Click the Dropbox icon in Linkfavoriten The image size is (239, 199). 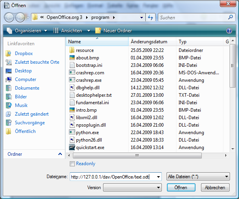click(x=9, y=53)
